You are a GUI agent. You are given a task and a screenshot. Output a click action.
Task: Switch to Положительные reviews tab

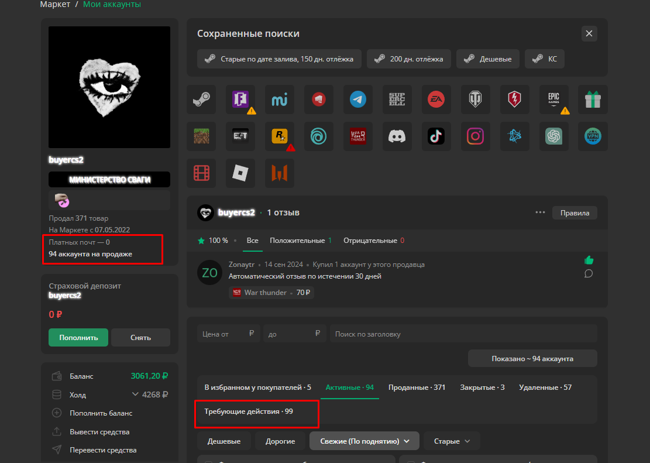[x=301, y=241]
